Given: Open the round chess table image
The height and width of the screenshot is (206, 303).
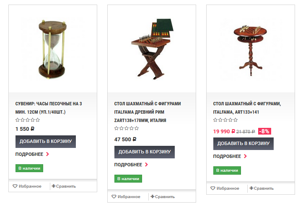Looking at the screenshot, I should pyautogui.click(x=251, y=50).
